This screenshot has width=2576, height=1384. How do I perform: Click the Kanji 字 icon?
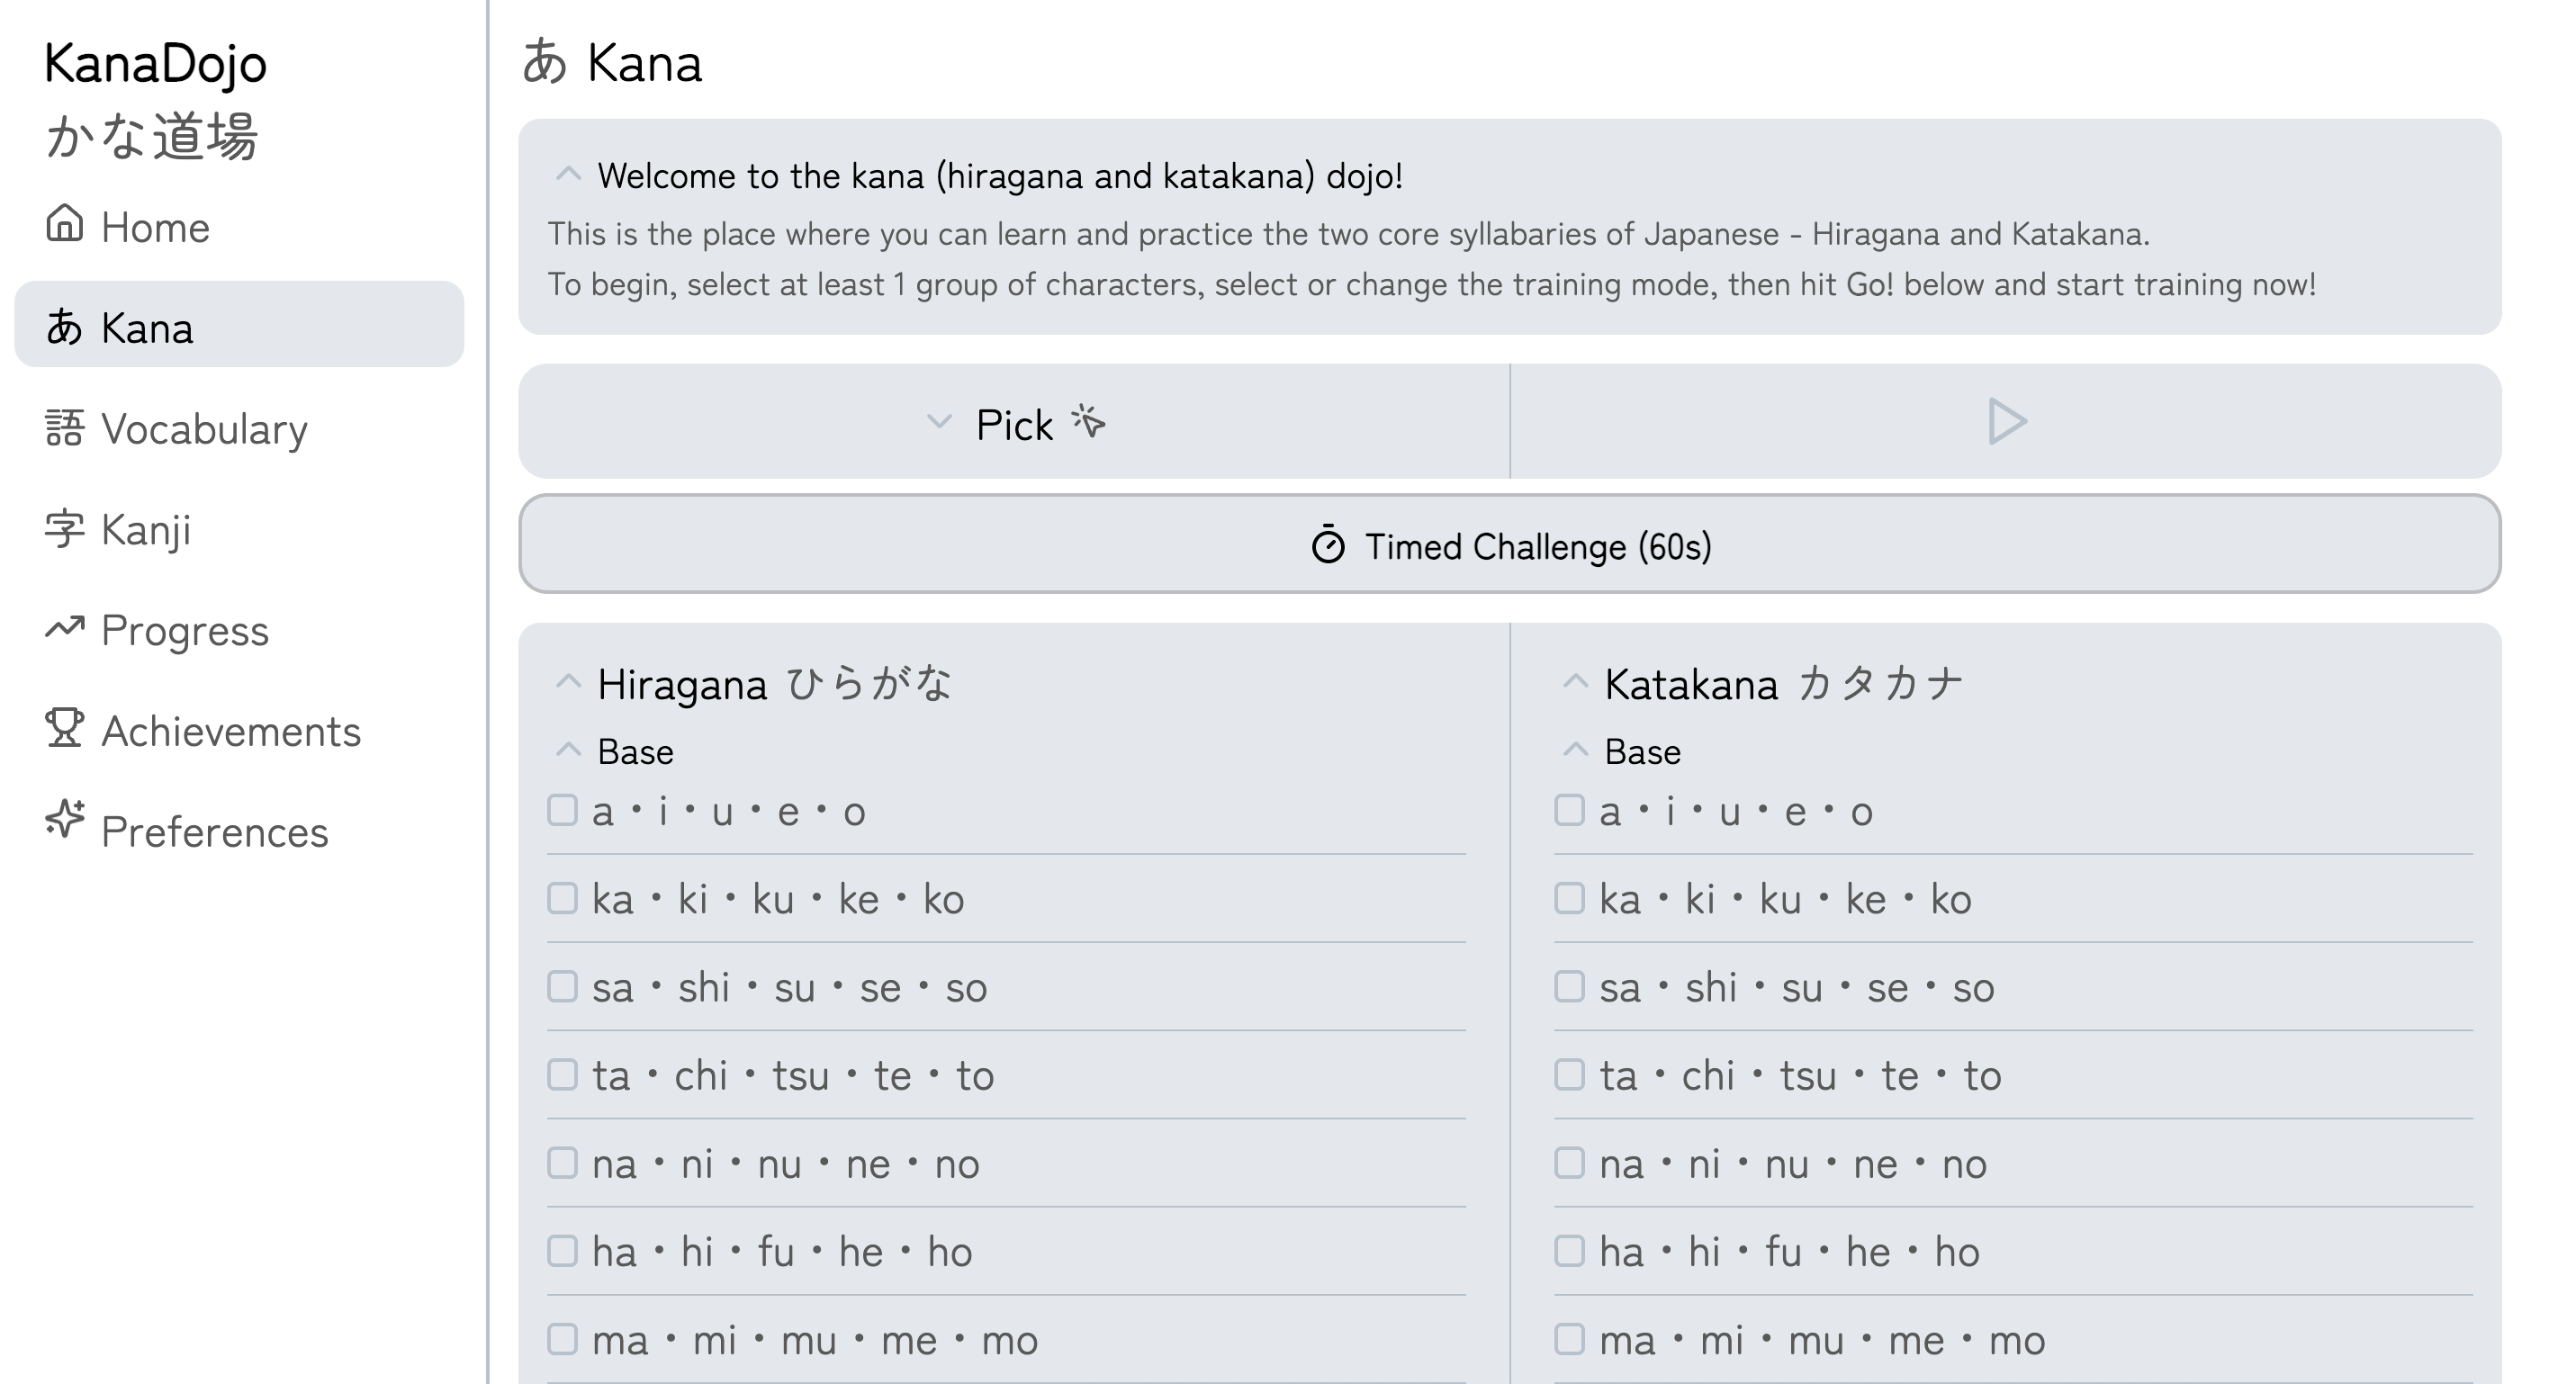coord(64,529)
